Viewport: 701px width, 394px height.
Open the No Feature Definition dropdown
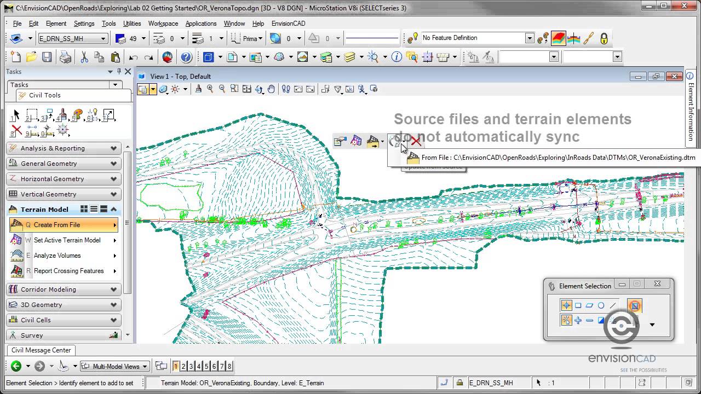coord(530,38)
